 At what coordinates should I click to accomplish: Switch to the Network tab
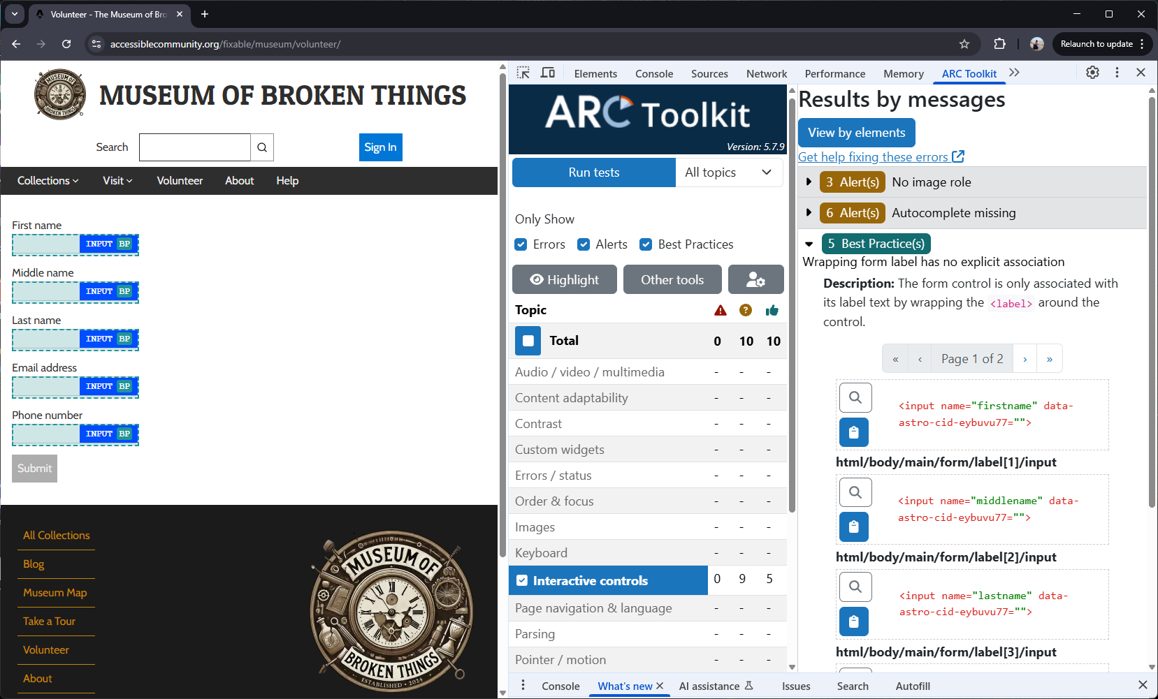click(767, 73)
